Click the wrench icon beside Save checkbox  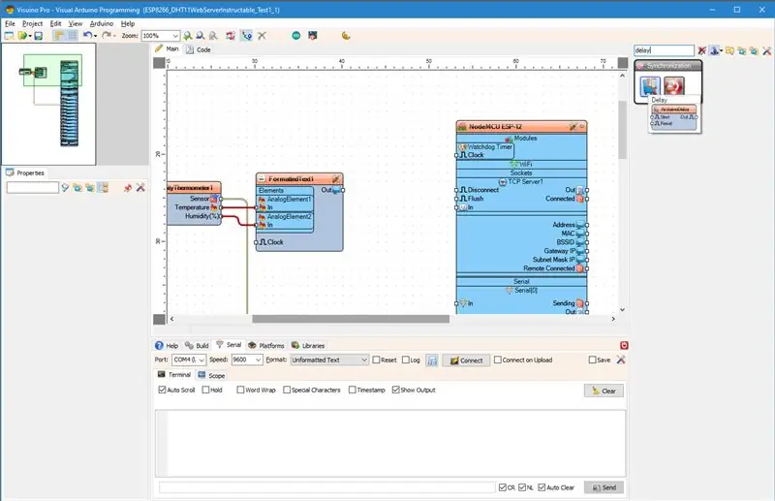[621, 360]
